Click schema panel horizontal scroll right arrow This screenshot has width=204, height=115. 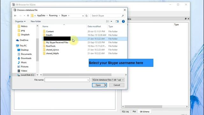(187, 106)
